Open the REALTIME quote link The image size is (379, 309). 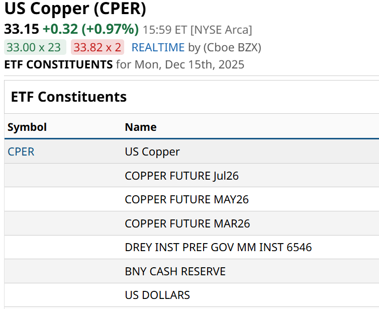(x=158, y=47)
